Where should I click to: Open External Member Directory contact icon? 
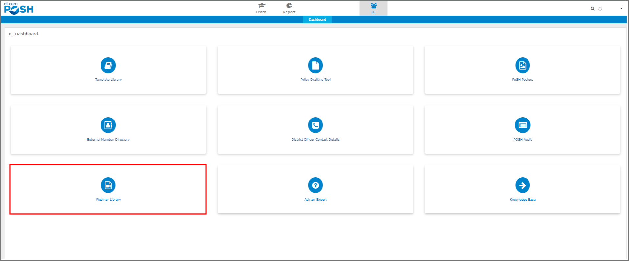[x=108, y=125]
